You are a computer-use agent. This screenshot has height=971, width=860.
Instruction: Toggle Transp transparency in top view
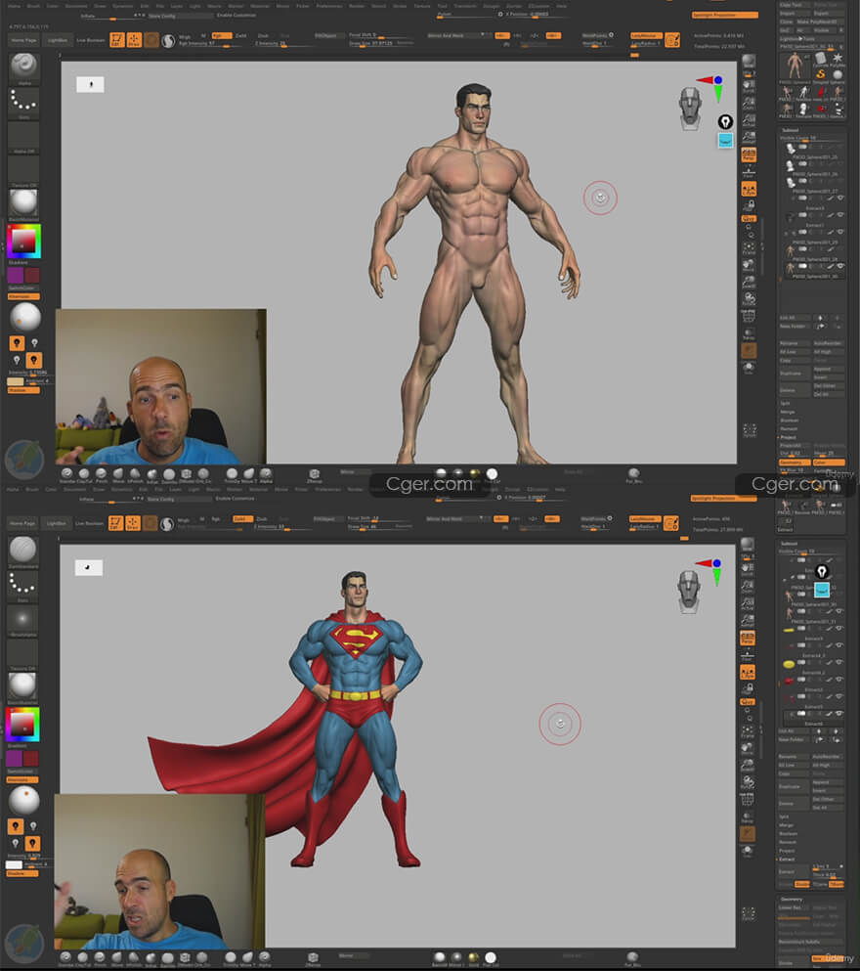[x=749, y=334]
